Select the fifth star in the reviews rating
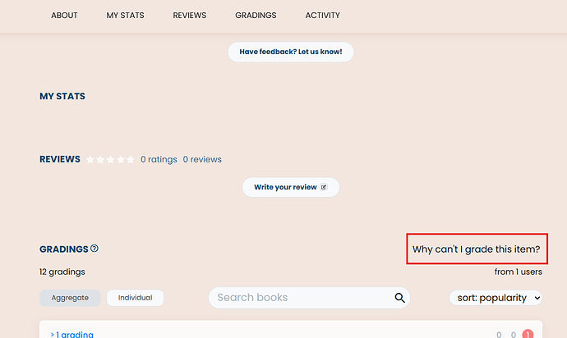Screen dimensions: 567x338 tap(130, 160)
